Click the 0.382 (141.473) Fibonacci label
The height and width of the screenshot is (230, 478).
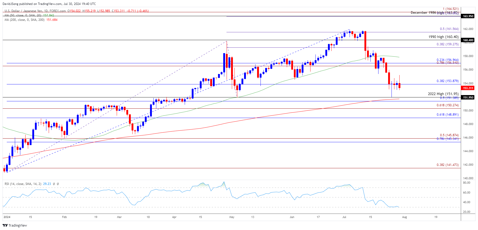(x=448, y=165)
